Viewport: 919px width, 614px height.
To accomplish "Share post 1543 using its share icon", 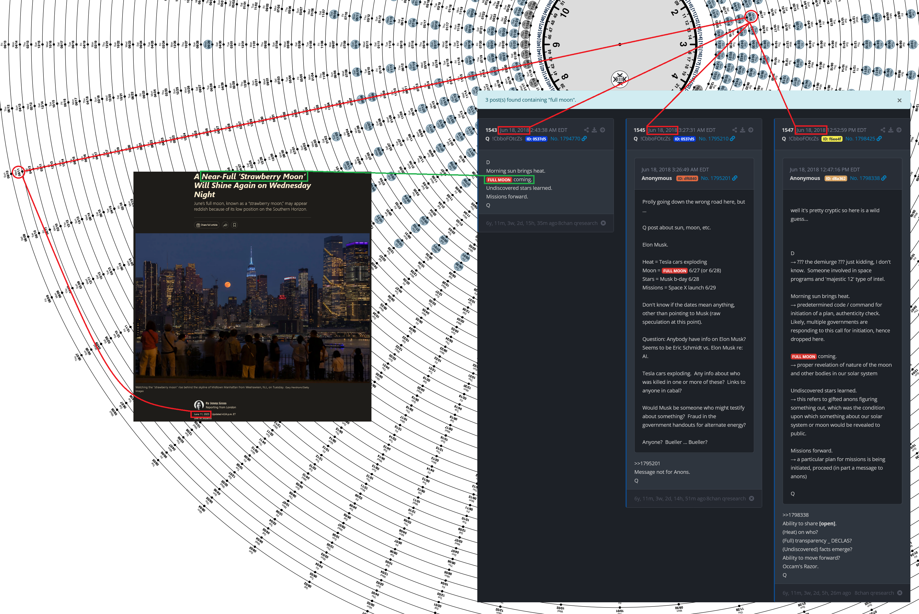I will pyautogui.click(x=586, y=130).
